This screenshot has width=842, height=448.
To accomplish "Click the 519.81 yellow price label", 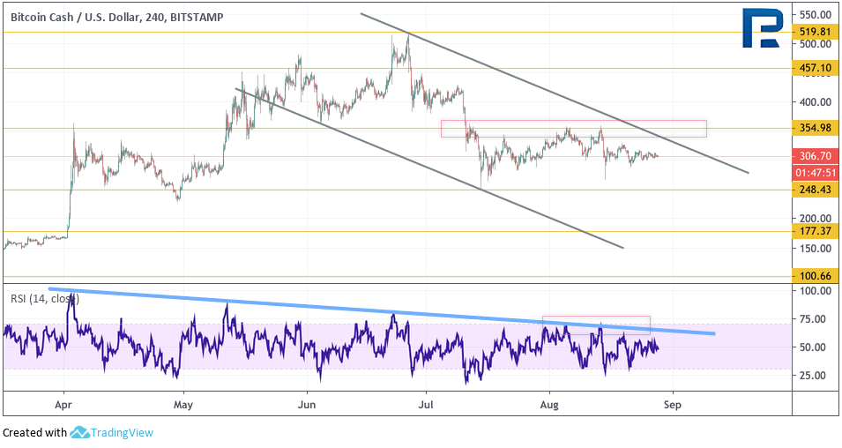I will 816,33.
